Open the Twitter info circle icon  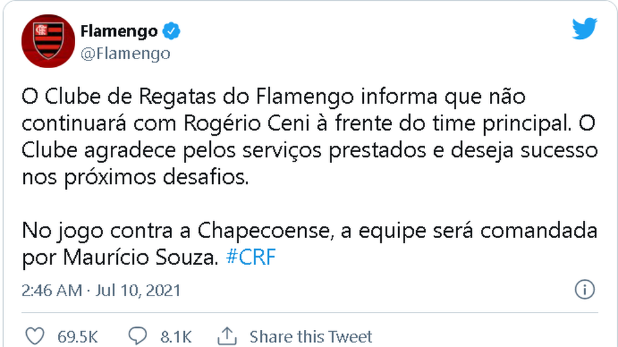click(x=584, y=290)
